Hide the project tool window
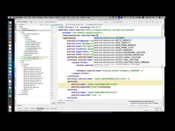Screen dimensions: 175x131 (49, 24)
